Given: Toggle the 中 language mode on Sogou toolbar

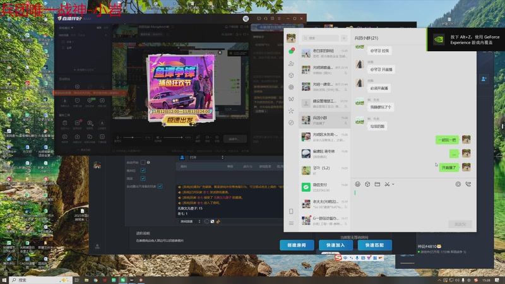Looking at the screenshot, I should tap(345, 258).
